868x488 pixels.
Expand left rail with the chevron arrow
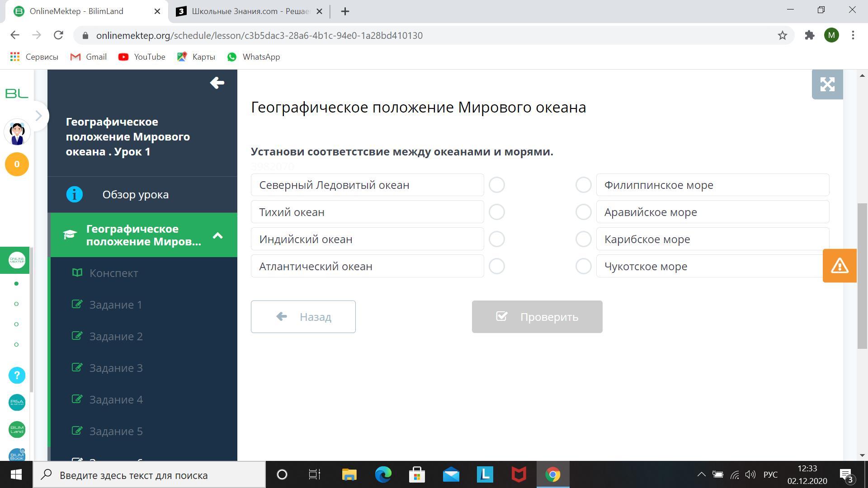[x=39, y=116]
